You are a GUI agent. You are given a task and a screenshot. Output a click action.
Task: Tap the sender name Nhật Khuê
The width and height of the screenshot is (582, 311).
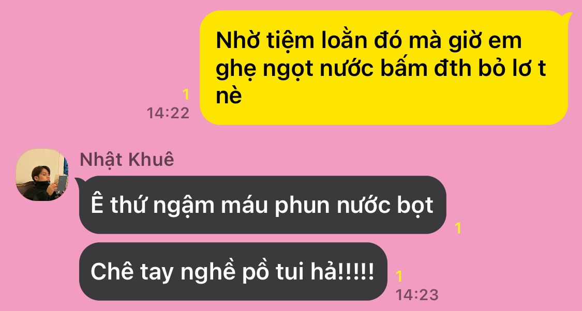[127, 160]
